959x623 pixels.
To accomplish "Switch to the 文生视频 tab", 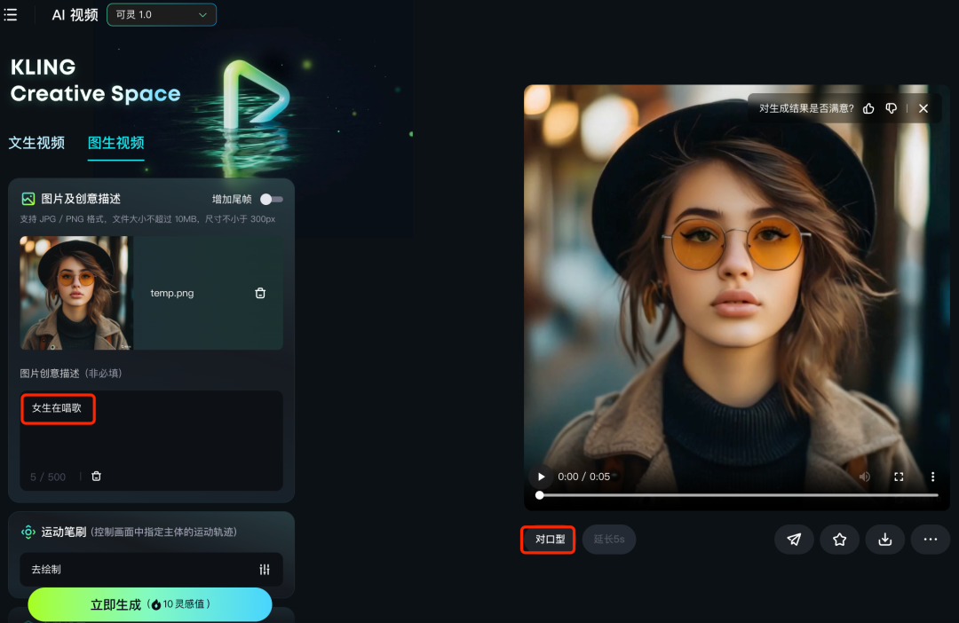I will point(36,143).
